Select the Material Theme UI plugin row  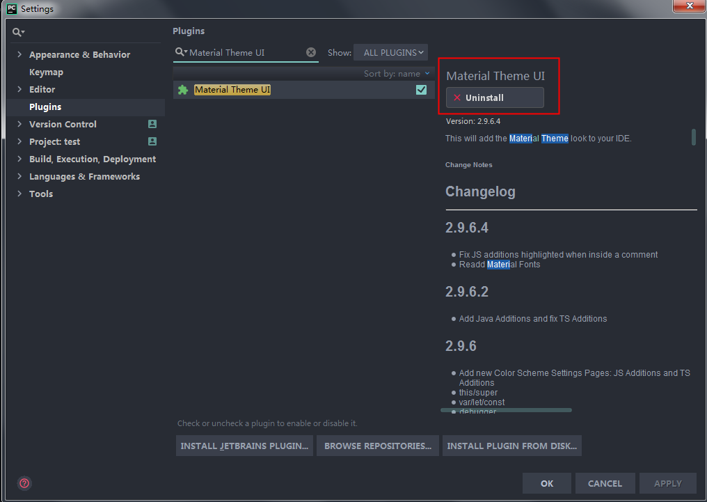click(x=304, y=90)
